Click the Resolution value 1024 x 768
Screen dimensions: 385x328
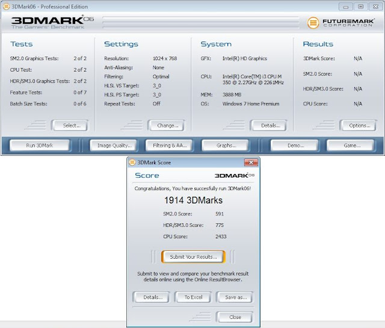tap(165, 58)
